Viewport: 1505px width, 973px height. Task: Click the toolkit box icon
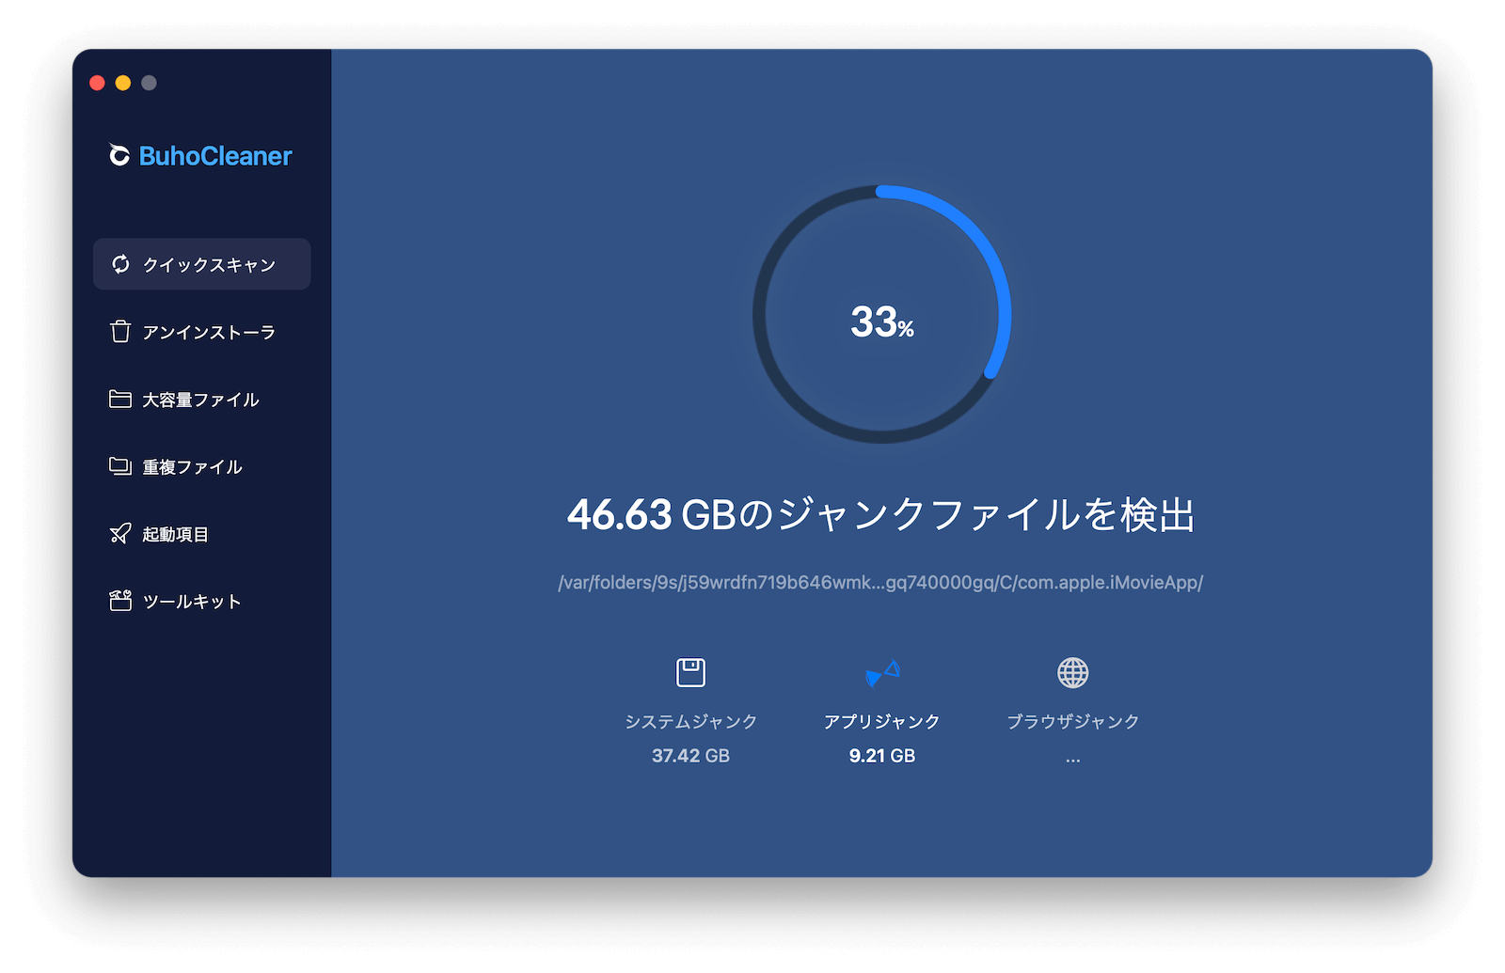coord(120,601)
